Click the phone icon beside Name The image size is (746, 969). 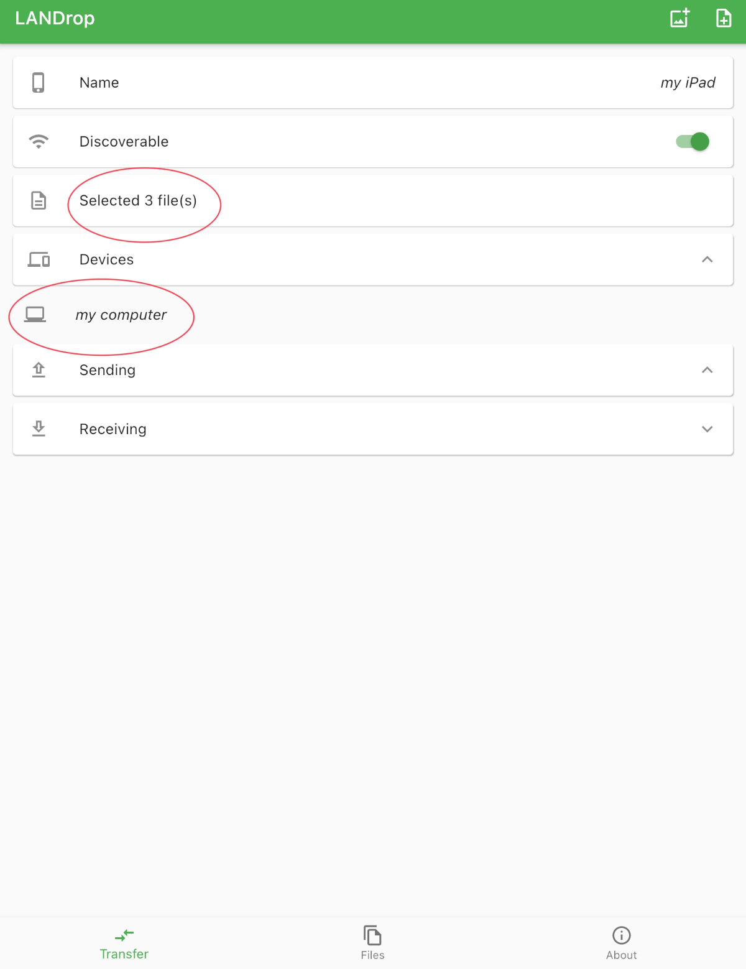click(x=39, y=82)
